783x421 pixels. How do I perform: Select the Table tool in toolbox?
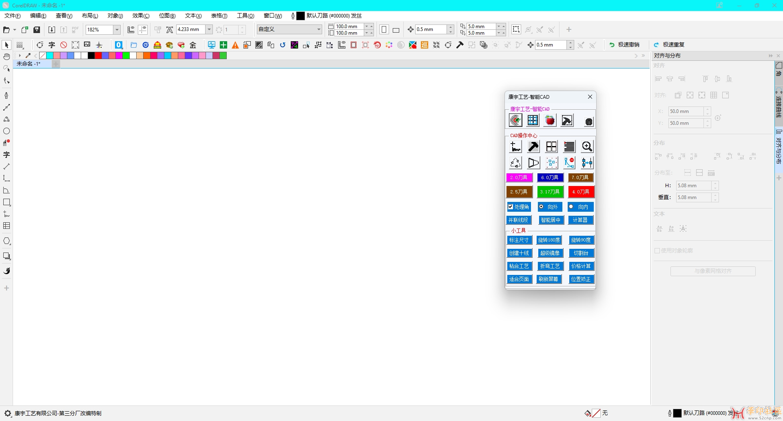[x=7, y=226]
